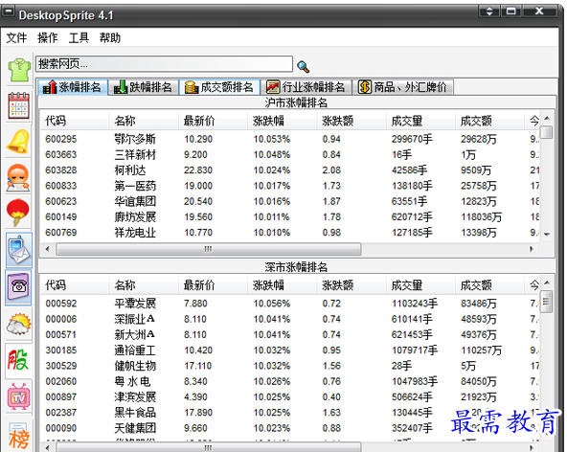Click up arrow of 沪市 table vertical scrollbar
The image size is (567, 452).
[547, 118]
